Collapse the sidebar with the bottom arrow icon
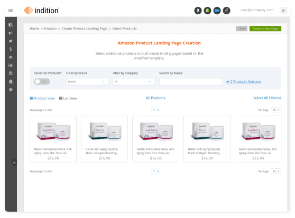 pos(14,163)
